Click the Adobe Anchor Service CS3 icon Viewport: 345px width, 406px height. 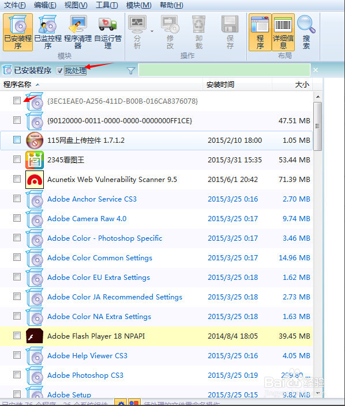click(x=35, y=199)
